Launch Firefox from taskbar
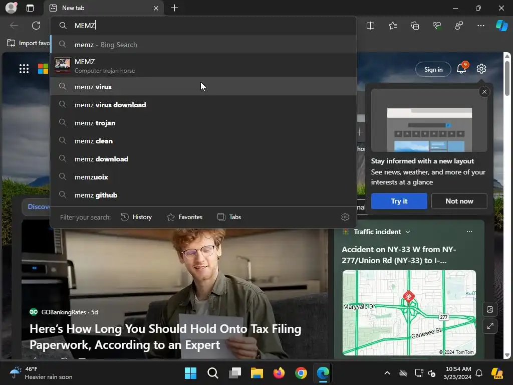The height and width of the screenshot is (385, 513). 279,373
